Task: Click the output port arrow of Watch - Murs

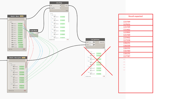Action: [x=25, y=19]
